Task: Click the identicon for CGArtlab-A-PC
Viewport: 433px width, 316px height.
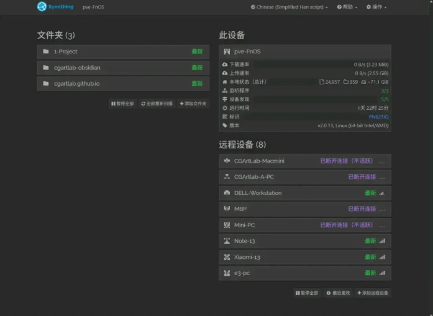Action: point(227,177)
